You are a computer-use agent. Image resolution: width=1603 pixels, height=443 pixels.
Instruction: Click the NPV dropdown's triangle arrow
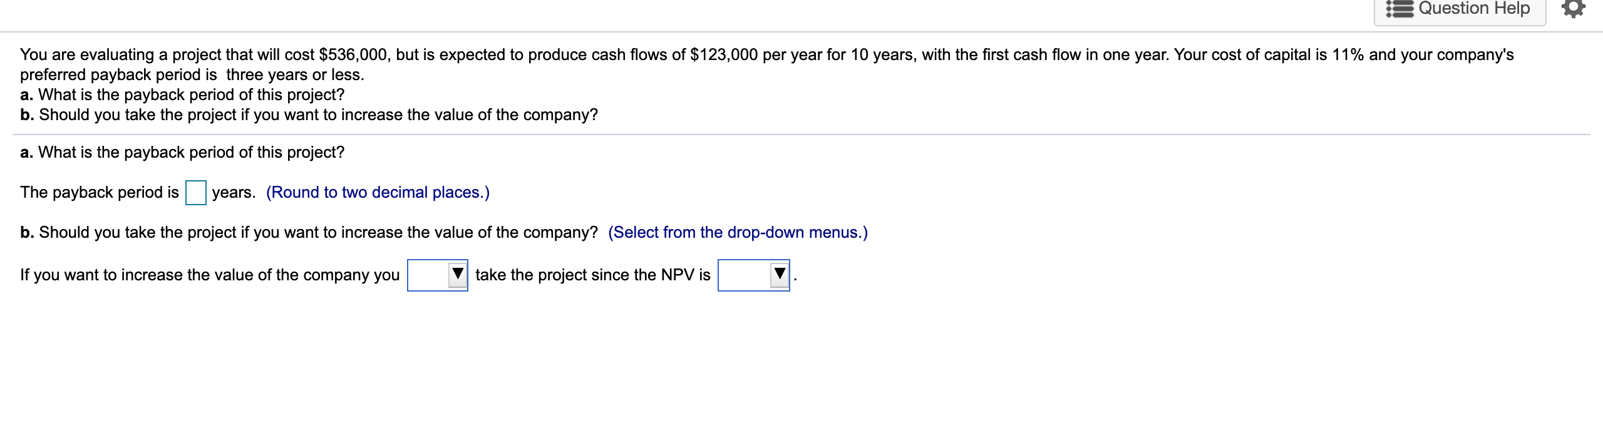tap(780, 273)
